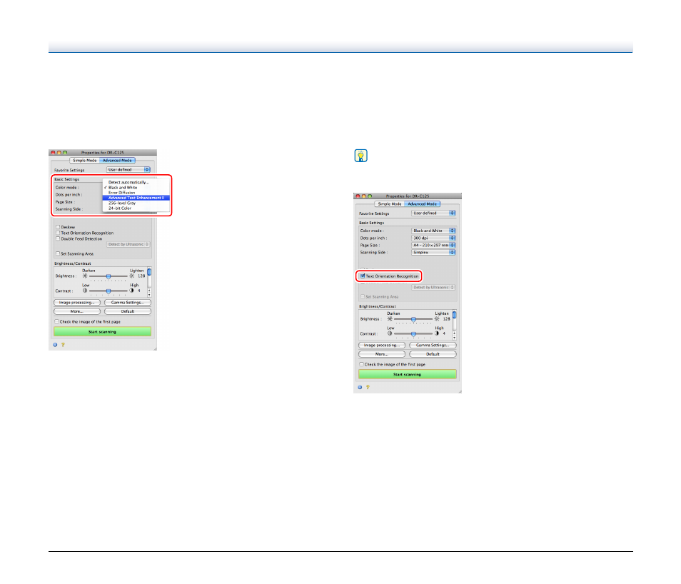Click the Lighten sun icon in open-menu dialog
Screen dimensions: 681x584
[131, 276]
